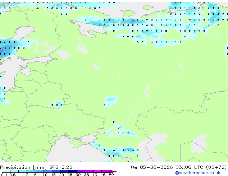Click the legend scale value '0.1'

click(4, 175)
